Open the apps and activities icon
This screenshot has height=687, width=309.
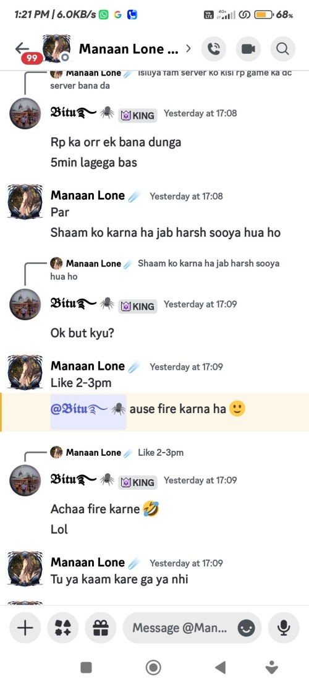63,628
